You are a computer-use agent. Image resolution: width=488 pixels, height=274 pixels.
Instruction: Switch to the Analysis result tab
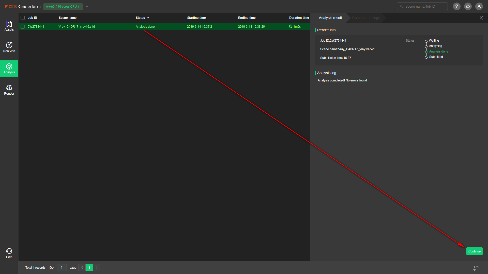[330, 18]
